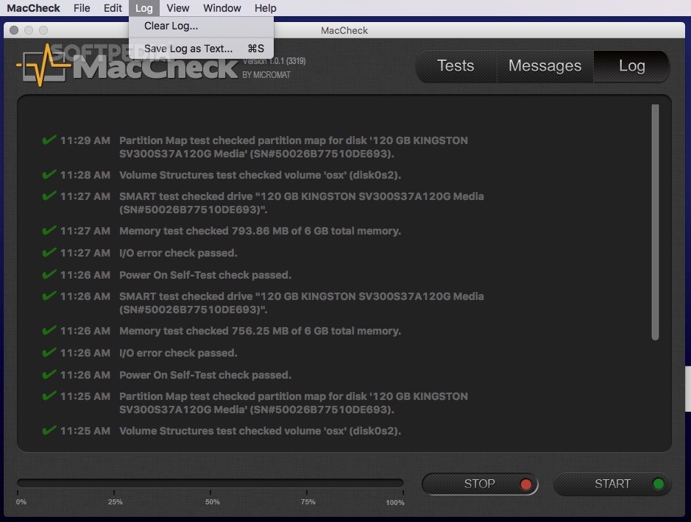Switch to the Messages tab
The image size is (691, 522).
coord(545,66)
